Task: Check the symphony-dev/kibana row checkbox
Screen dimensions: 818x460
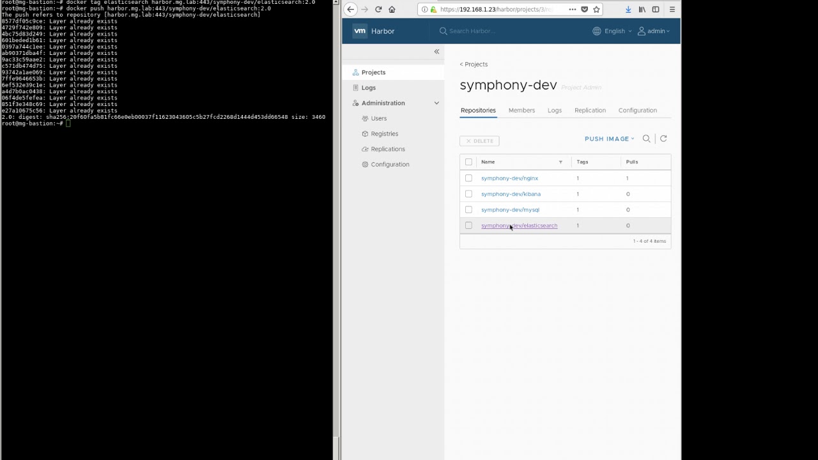Action: [468, 194]
